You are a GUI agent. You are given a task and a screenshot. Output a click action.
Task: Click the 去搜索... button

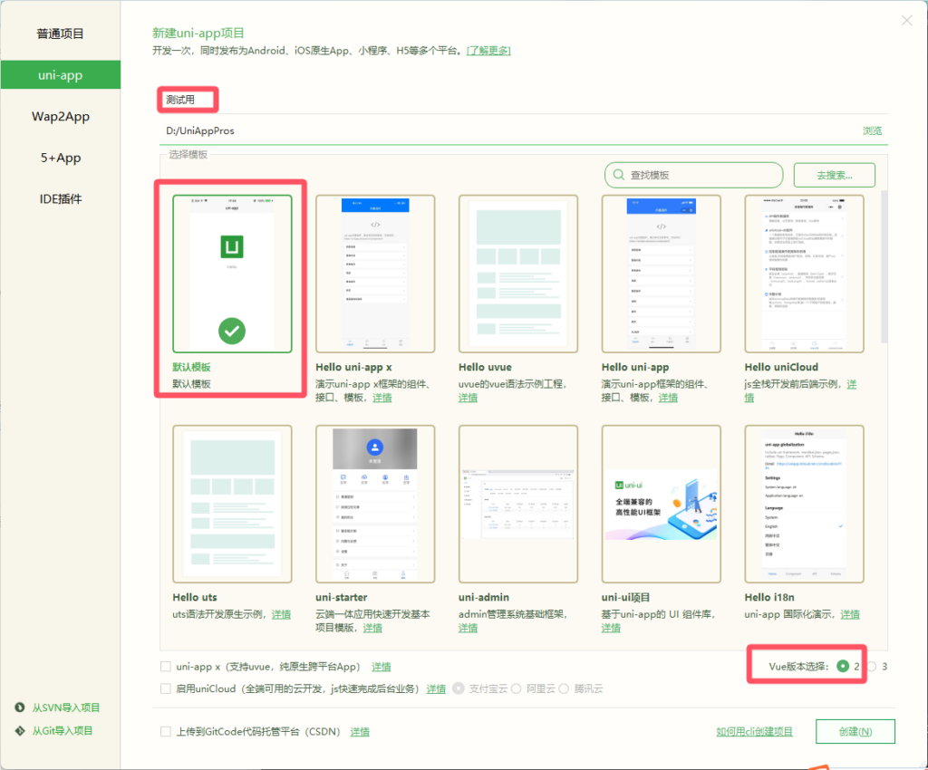[835, 175]
